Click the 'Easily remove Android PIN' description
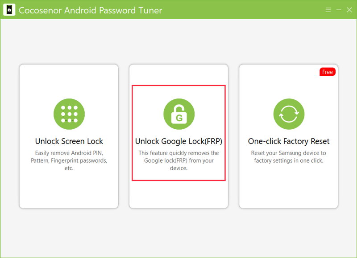 click(x=69, y=160)
